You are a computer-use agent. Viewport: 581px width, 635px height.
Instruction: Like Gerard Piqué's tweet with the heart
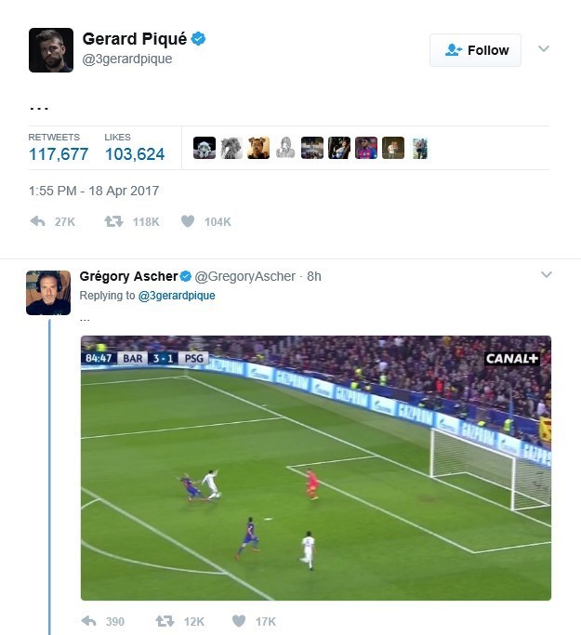pyautogui.click(x=188, y=221)
